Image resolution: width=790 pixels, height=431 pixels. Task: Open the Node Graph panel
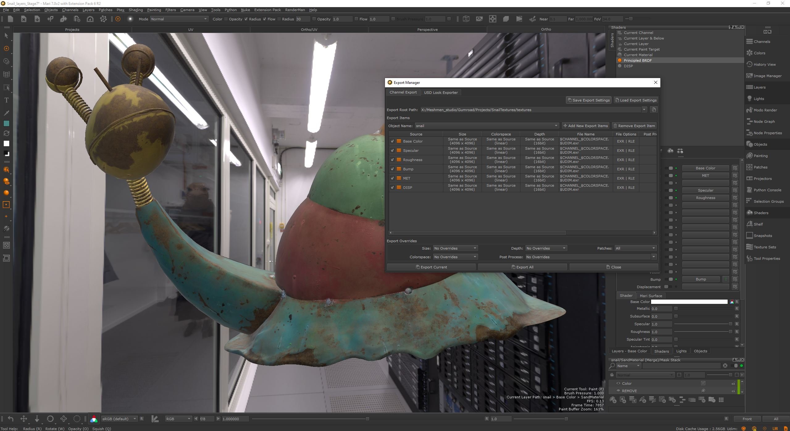pyautogui.click(x=761, y=121)
